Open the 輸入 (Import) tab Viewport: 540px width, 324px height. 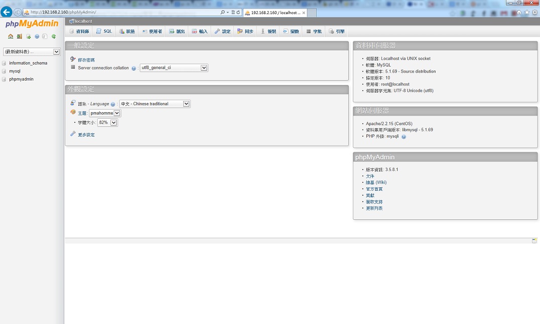(x=200, y=31)
